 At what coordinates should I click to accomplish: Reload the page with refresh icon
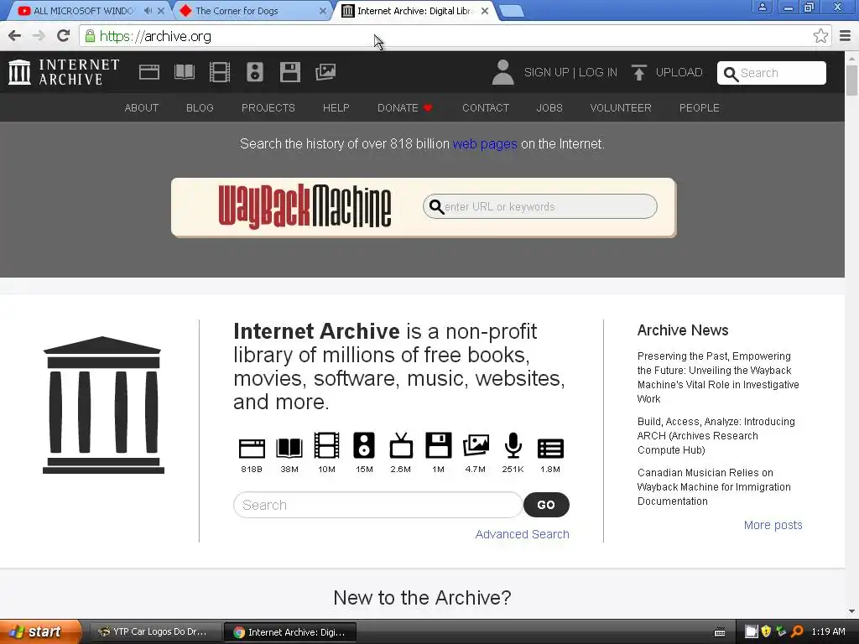coord(64,36)
